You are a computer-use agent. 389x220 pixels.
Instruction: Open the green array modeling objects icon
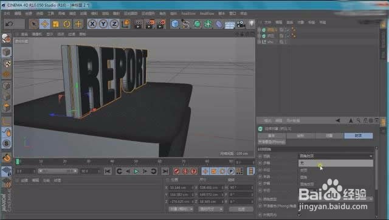208,24
